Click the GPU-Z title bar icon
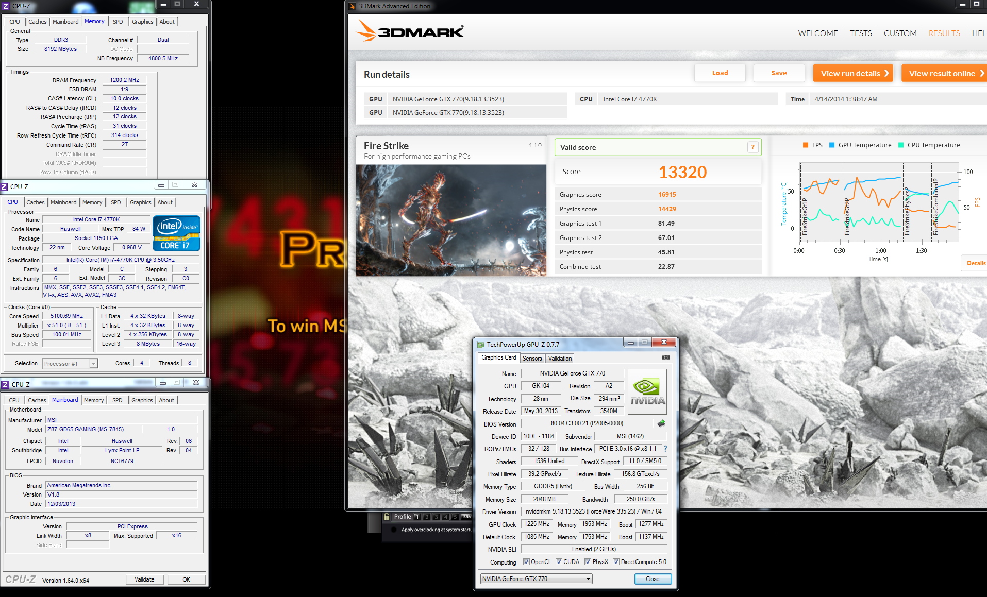 click(481, 345)
